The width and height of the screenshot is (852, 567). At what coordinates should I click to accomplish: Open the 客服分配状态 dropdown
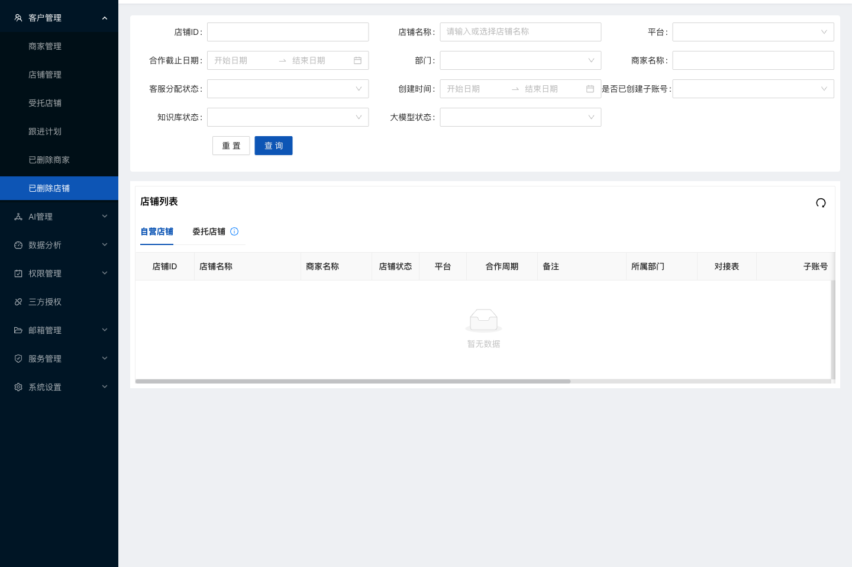(x=288, y=89)
